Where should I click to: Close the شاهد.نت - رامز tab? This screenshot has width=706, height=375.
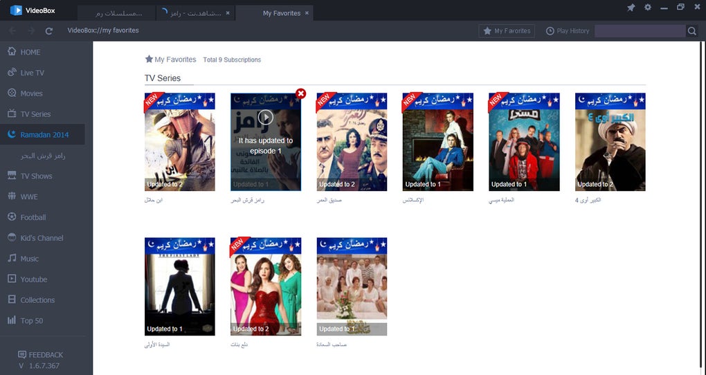point(228,13)
